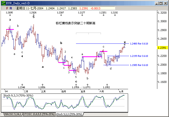Image resolution: width=169 pixels, height=117 pixels.
Task: Click the 五月 month label on time axis
Action: 83,92
